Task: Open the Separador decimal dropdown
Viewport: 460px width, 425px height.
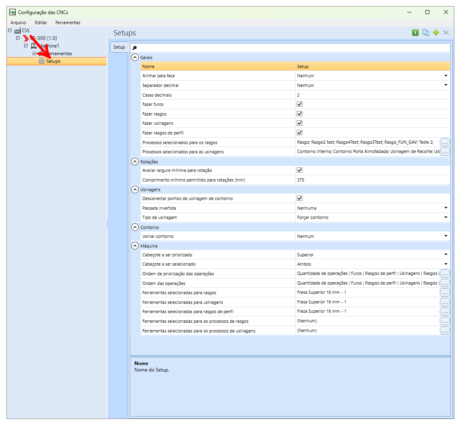Action: (x=446, y=85)
